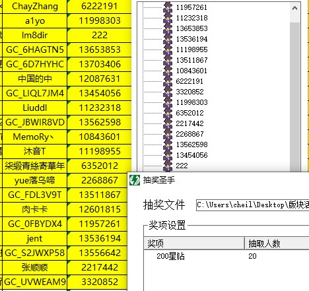Click spreadsheet cell GC_LIQL7JM4
This screenshot has width=309, height=291.
(34, 94)
